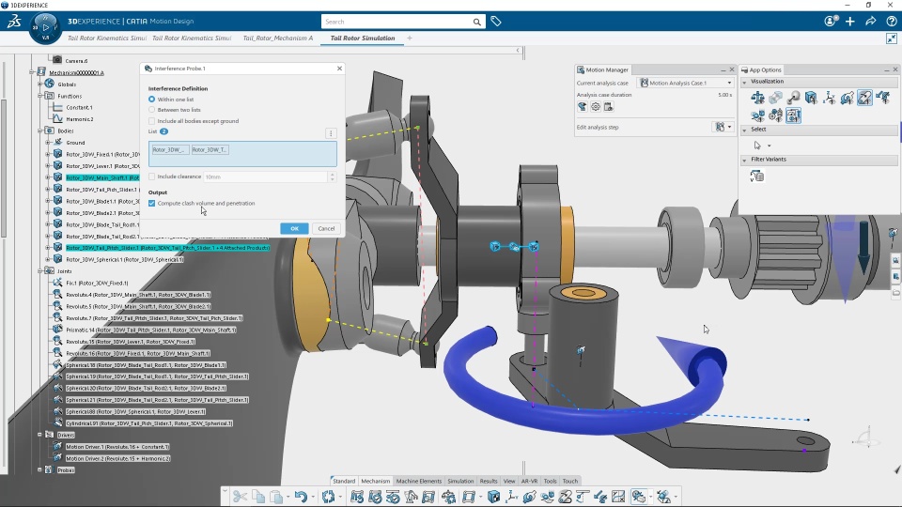Click OK in Interference Probe dialog
The height and width of the screenshot is (507, 902).
click(x=293, y=228)
